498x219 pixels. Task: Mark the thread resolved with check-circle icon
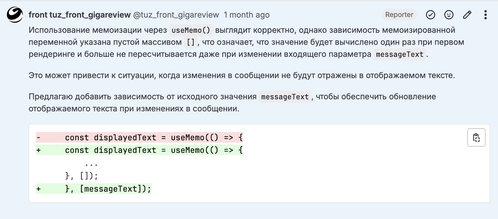(430, 15)
